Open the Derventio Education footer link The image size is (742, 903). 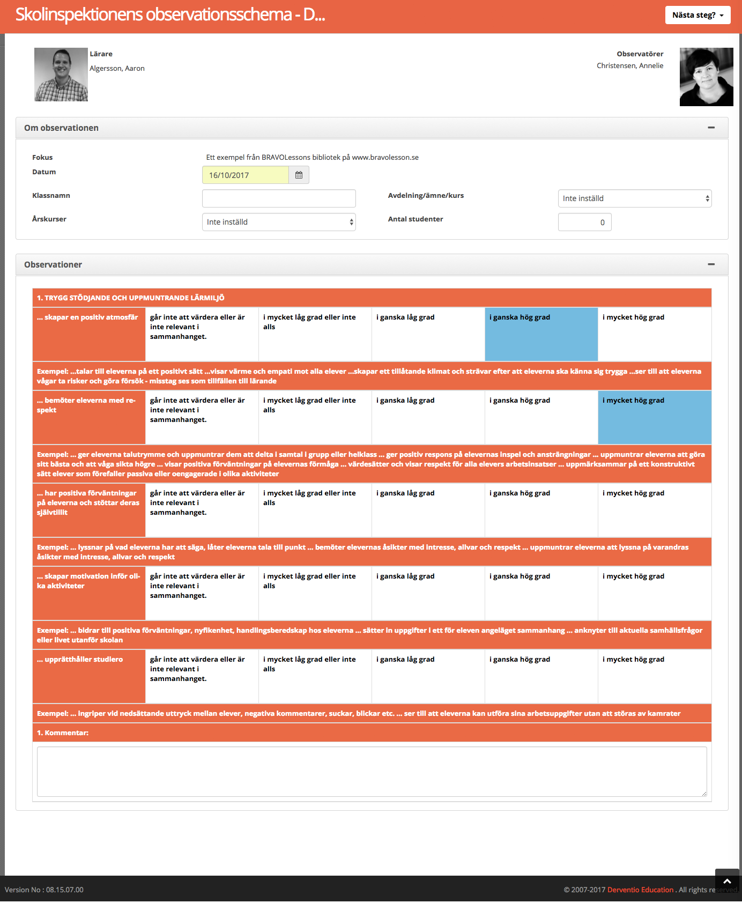click(640, 890)
